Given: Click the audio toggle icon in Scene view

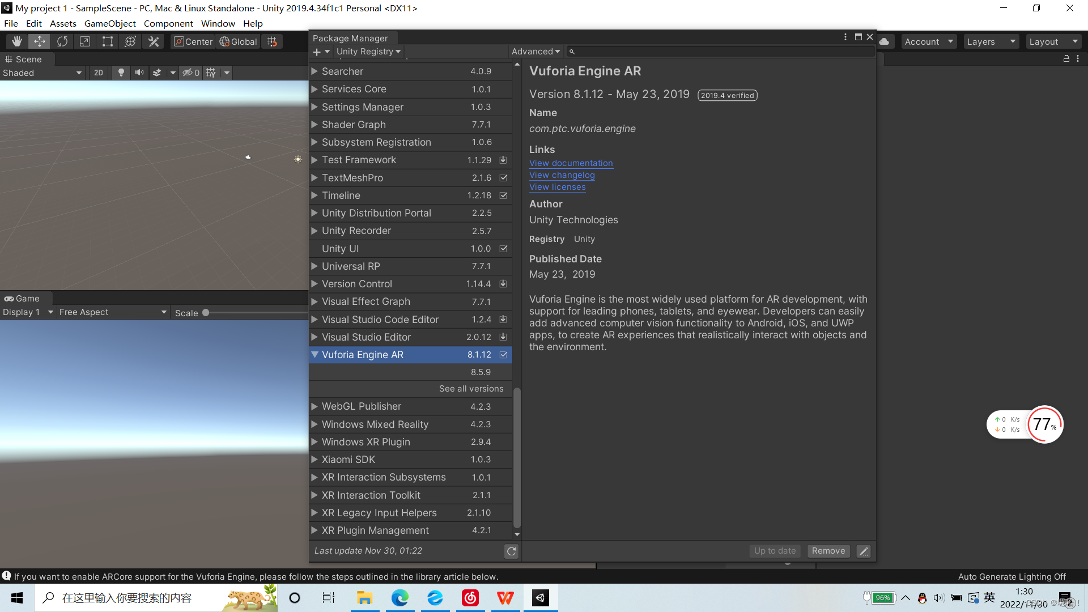Looking at the screenshot, I should click(x=139, y=73).
